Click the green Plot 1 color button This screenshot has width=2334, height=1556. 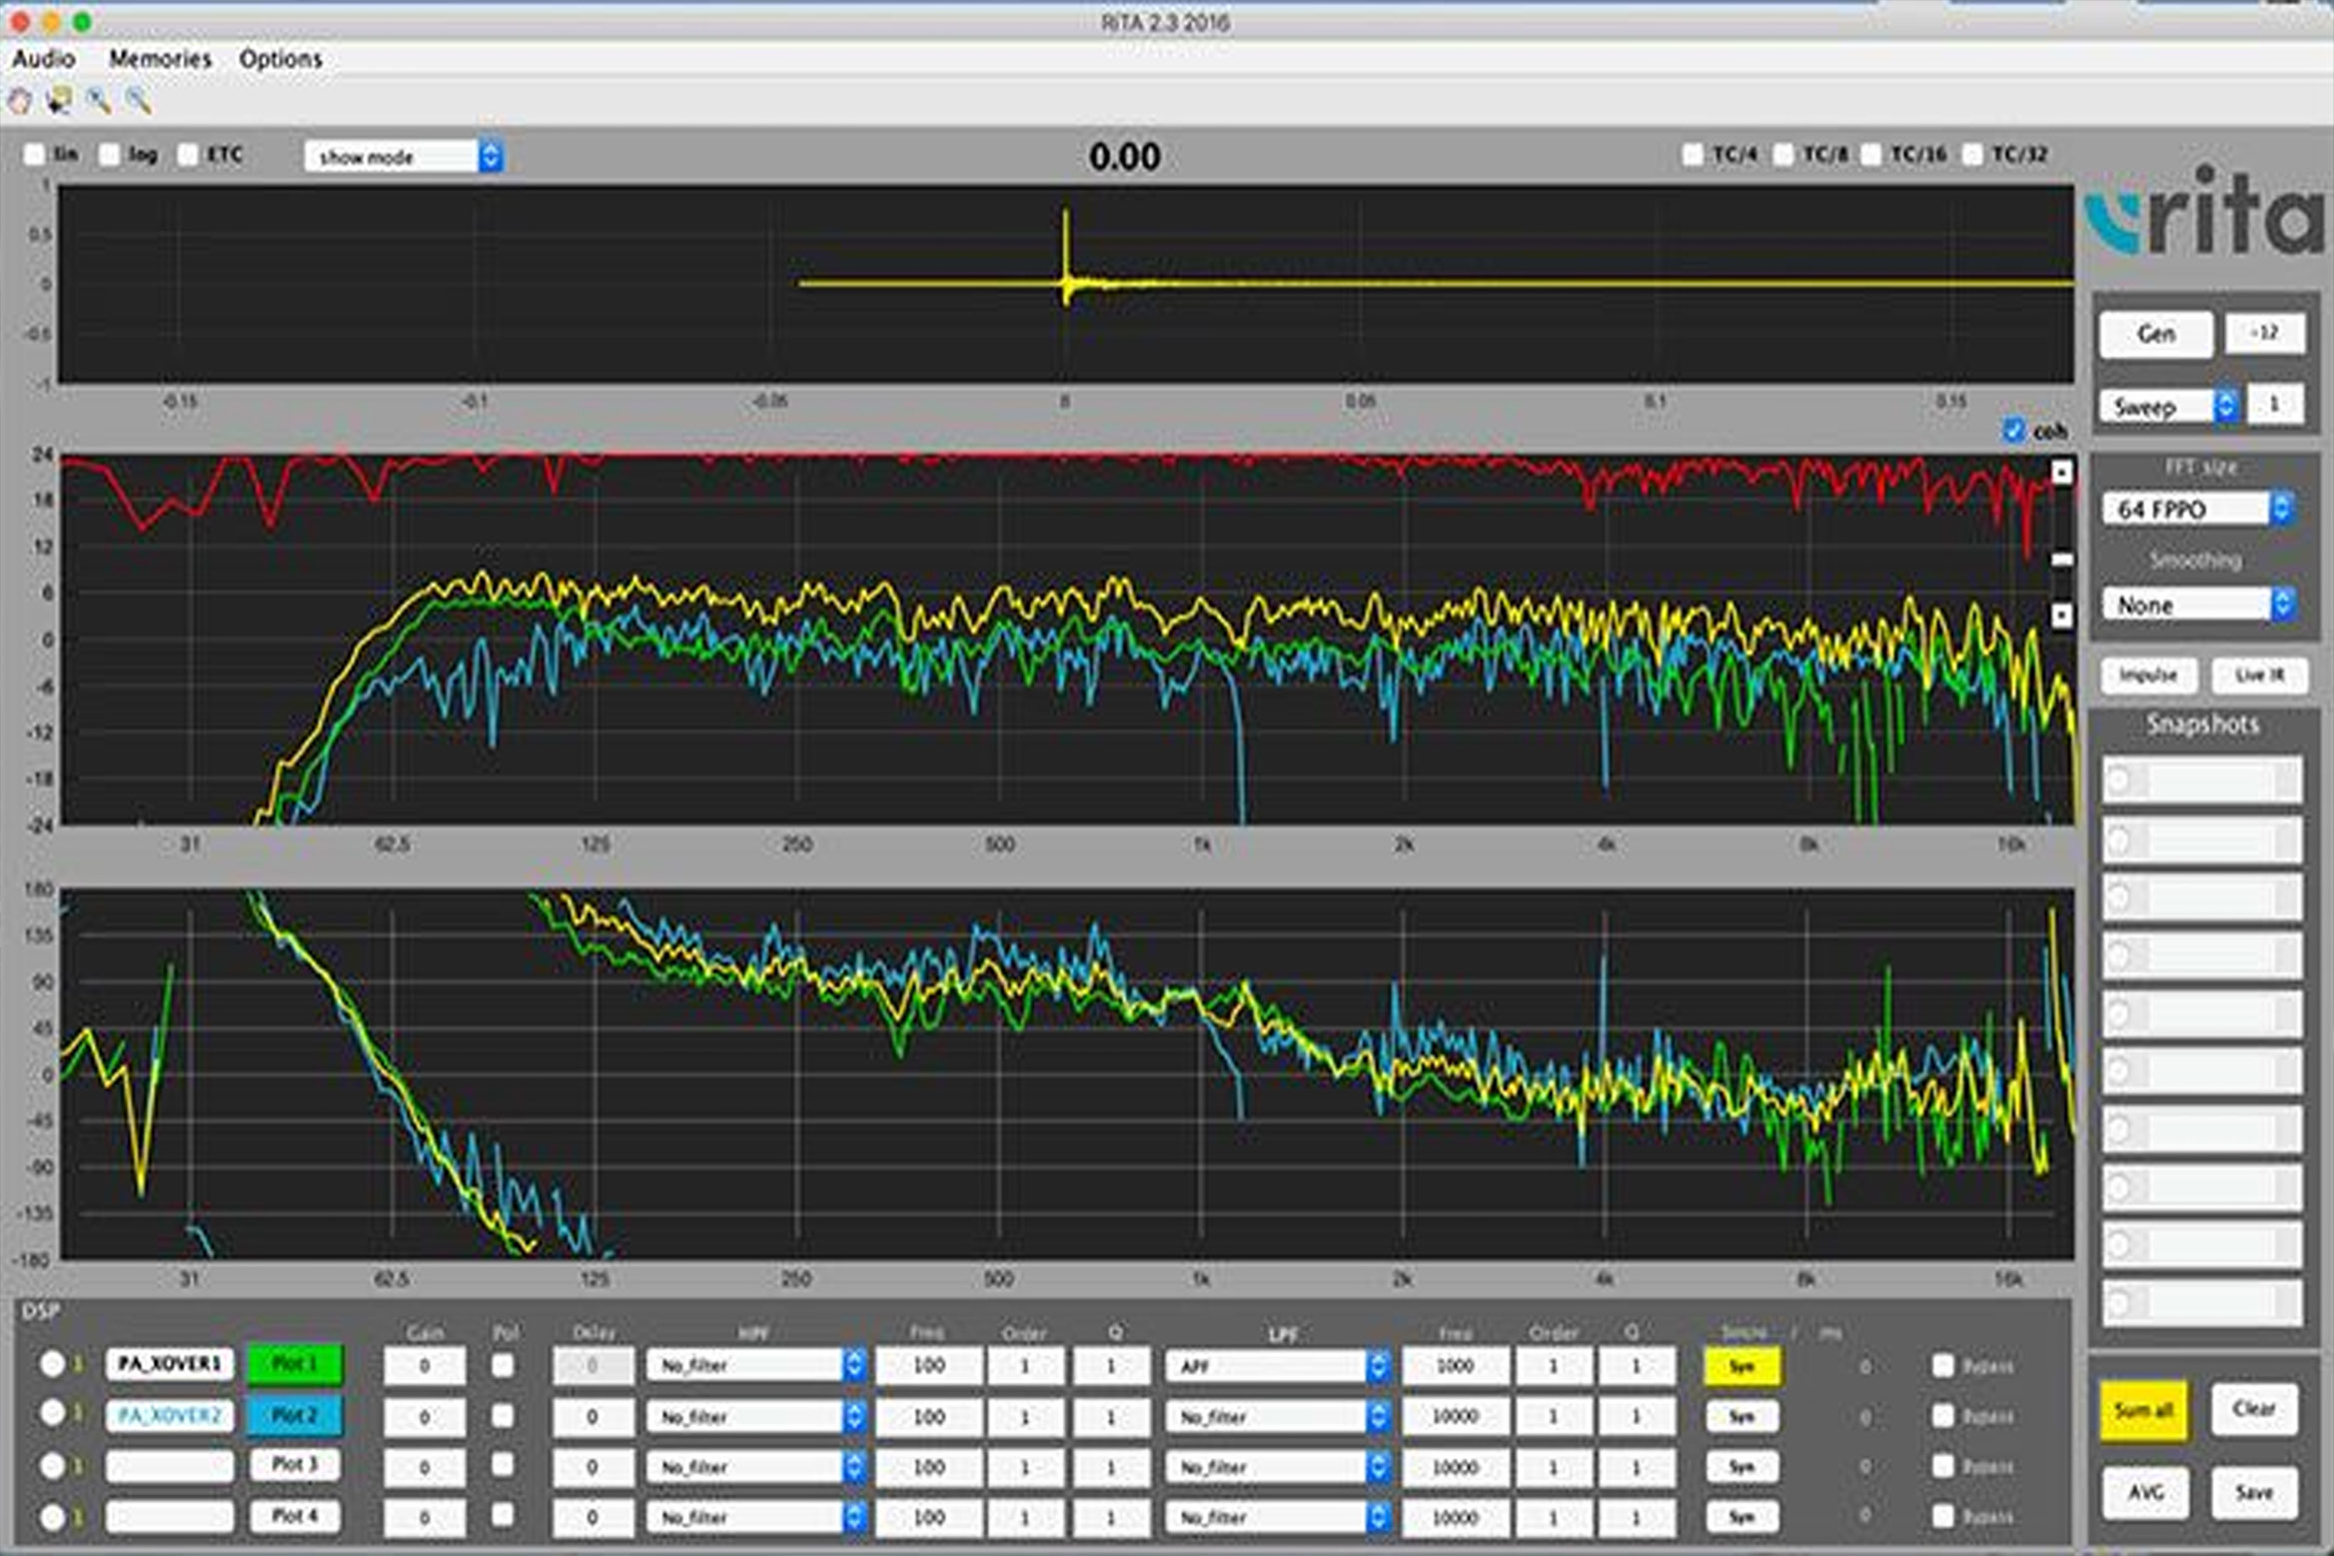(295, 1364)
